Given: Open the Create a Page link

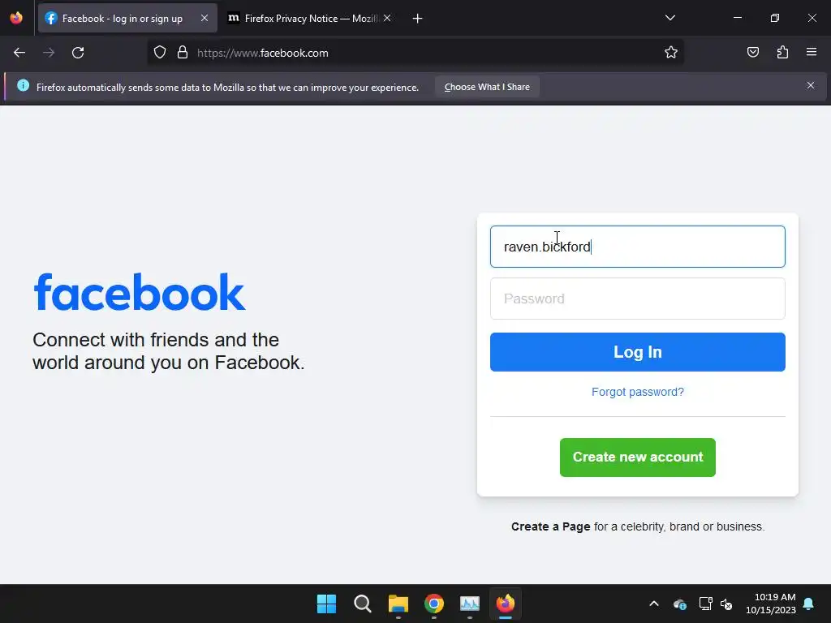Looking at the screenshot, I should 551,526.
